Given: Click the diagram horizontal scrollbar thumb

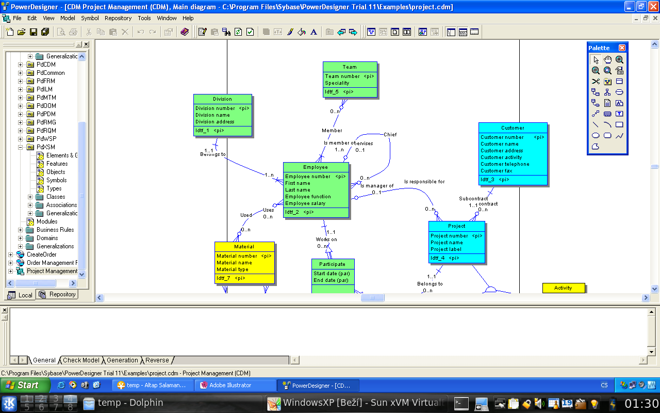Looking at the screenshot, I should coord(372,297).
